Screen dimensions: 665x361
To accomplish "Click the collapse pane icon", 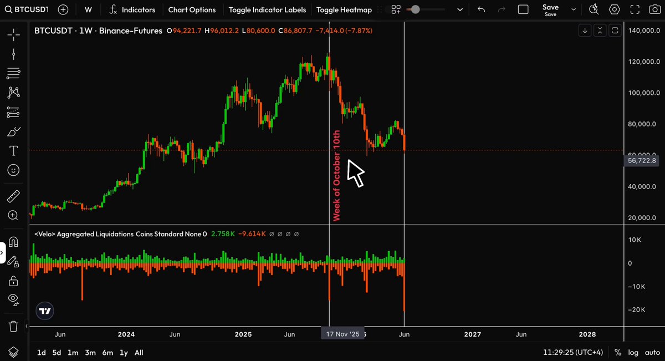I will click(x=600, y=30).
